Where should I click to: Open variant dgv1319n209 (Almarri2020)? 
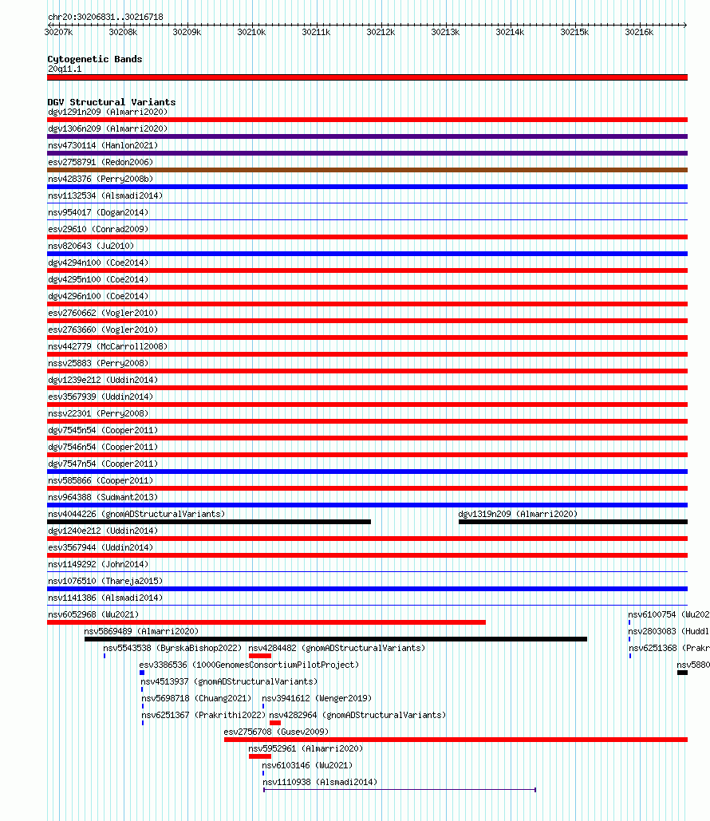518,514
